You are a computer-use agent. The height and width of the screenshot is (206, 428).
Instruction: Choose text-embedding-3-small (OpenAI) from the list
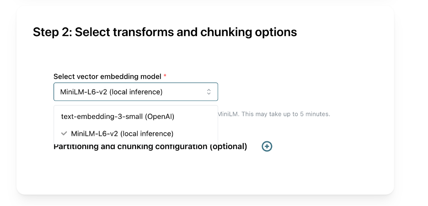tap(118, 116)
